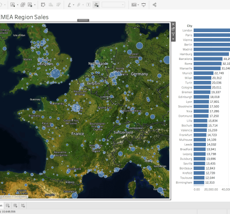Go to the map's sheet
The width and height of the screenshot is (230, 214).
point(173,29)
